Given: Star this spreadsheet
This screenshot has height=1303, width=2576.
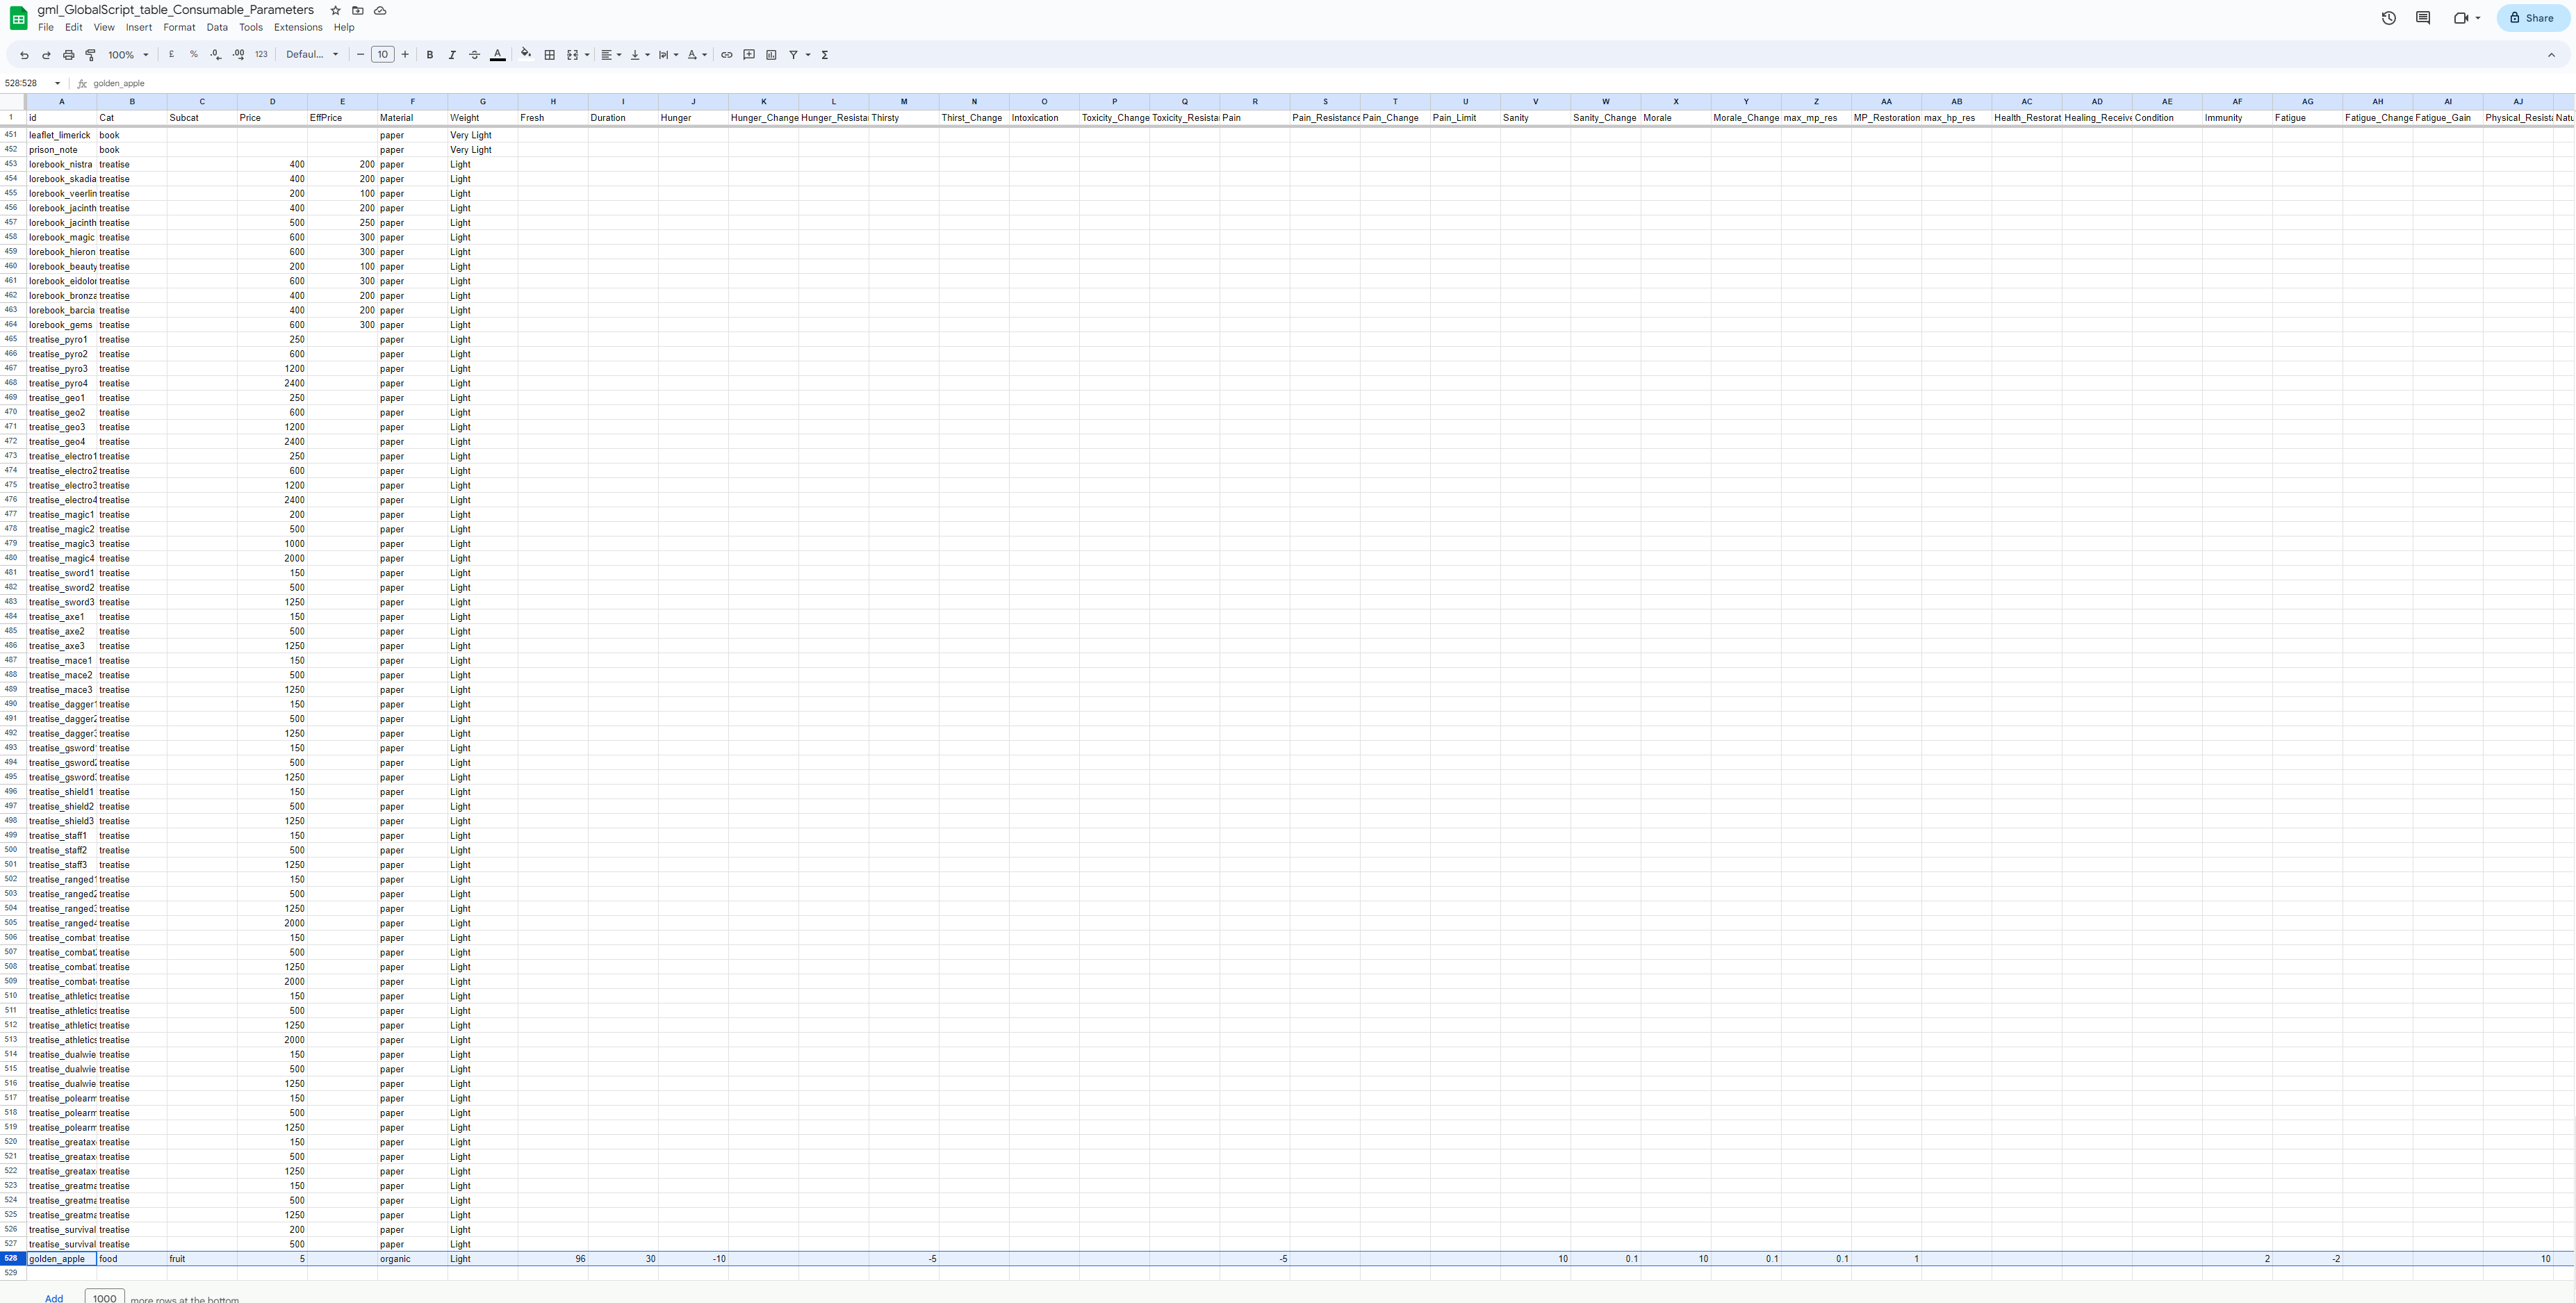Looking at the screenshot, I should 335,10.
